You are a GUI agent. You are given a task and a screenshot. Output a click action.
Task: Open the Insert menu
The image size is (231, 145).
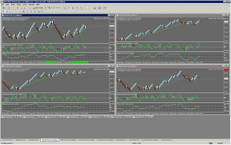pyautogui.click(x=13, y=4)
